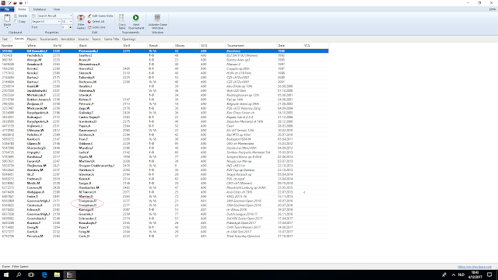Open Task View on taskbar
The width and height of the screenshot is (498, 280).
coord(31,275)
